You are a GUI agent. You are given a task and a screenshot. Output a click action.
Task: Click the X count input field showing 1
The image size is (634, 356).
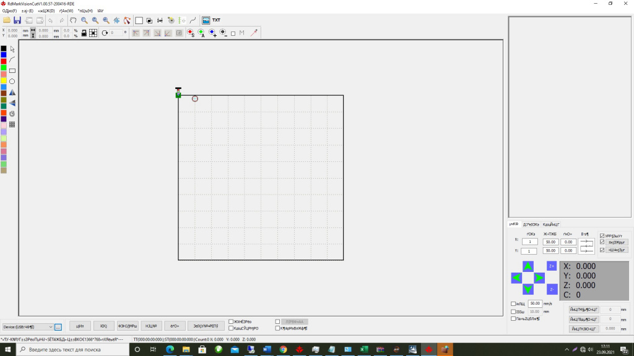pyautogui.click(x=530, y=242)
